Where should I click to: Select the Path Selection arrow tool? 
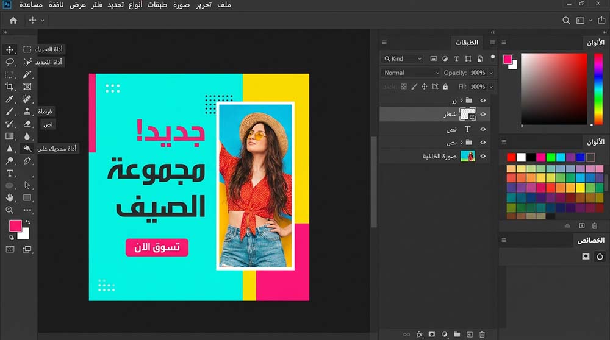(x=27, y=185)
